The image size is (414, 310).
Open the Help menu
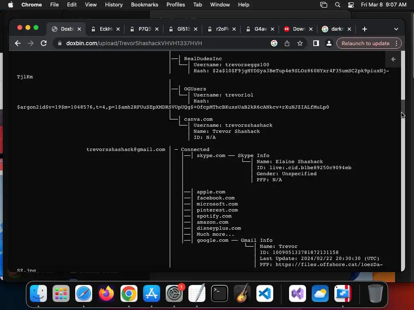243,5
